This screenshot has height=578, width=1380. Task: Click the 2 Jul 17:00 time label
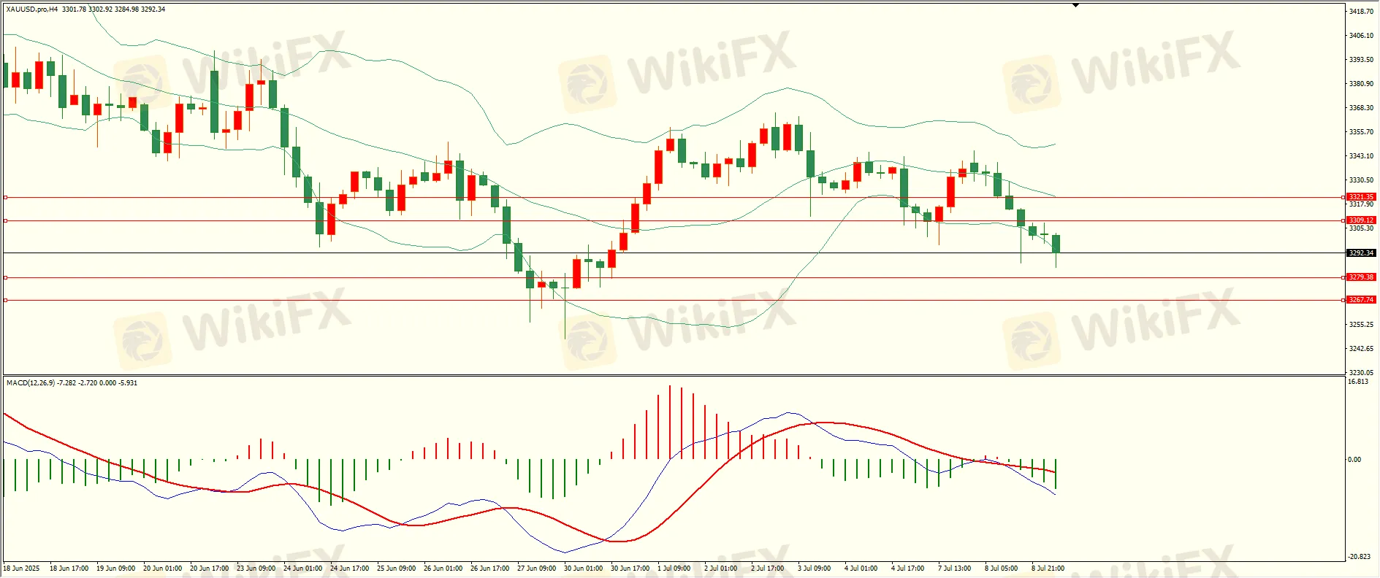click(768, 569)
